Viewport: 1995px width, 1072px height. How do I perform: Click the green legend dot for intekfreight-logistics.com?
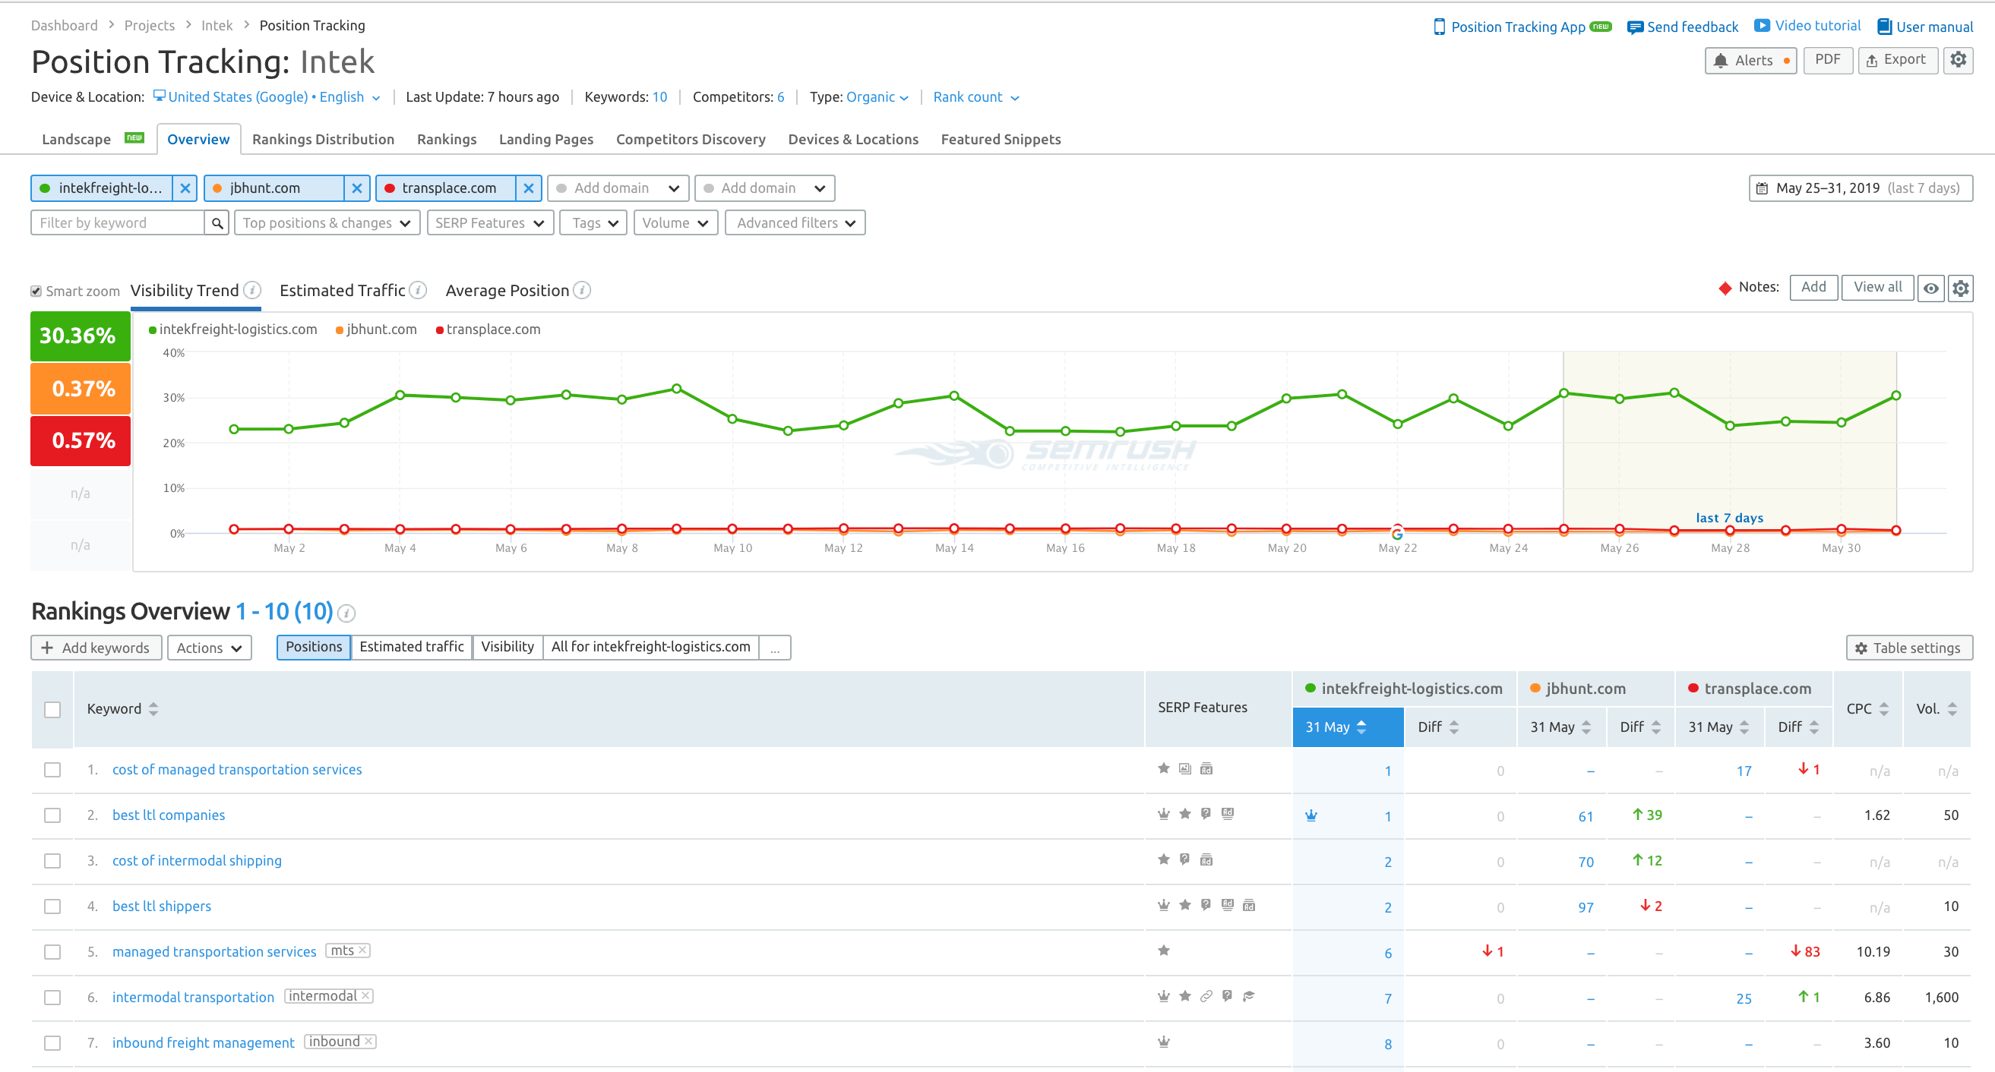click(152, 329)
